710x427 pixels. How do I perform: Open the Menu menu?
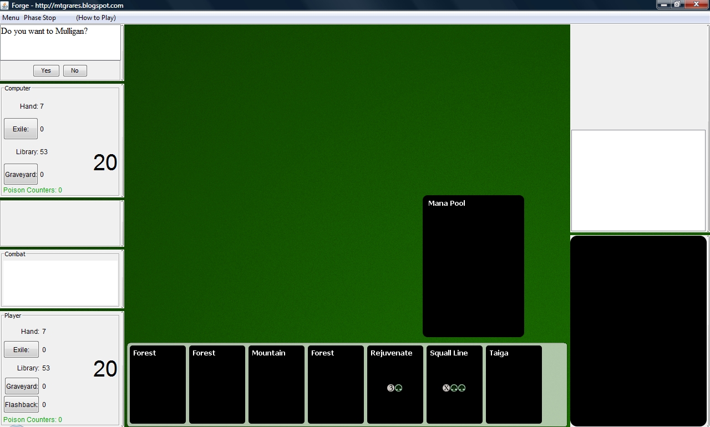(11, 18)
